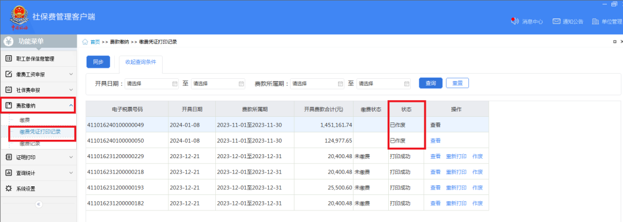Open the 消息中心 speaker icon
Image resolution: width=623 pixels, height=222 pixels.
[x=515, y=21]
